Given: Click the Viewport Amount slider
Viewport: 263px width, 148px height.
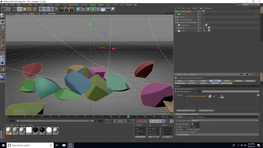Looking at the screenshot, I should pyautogui.click(x=231, y=91).
